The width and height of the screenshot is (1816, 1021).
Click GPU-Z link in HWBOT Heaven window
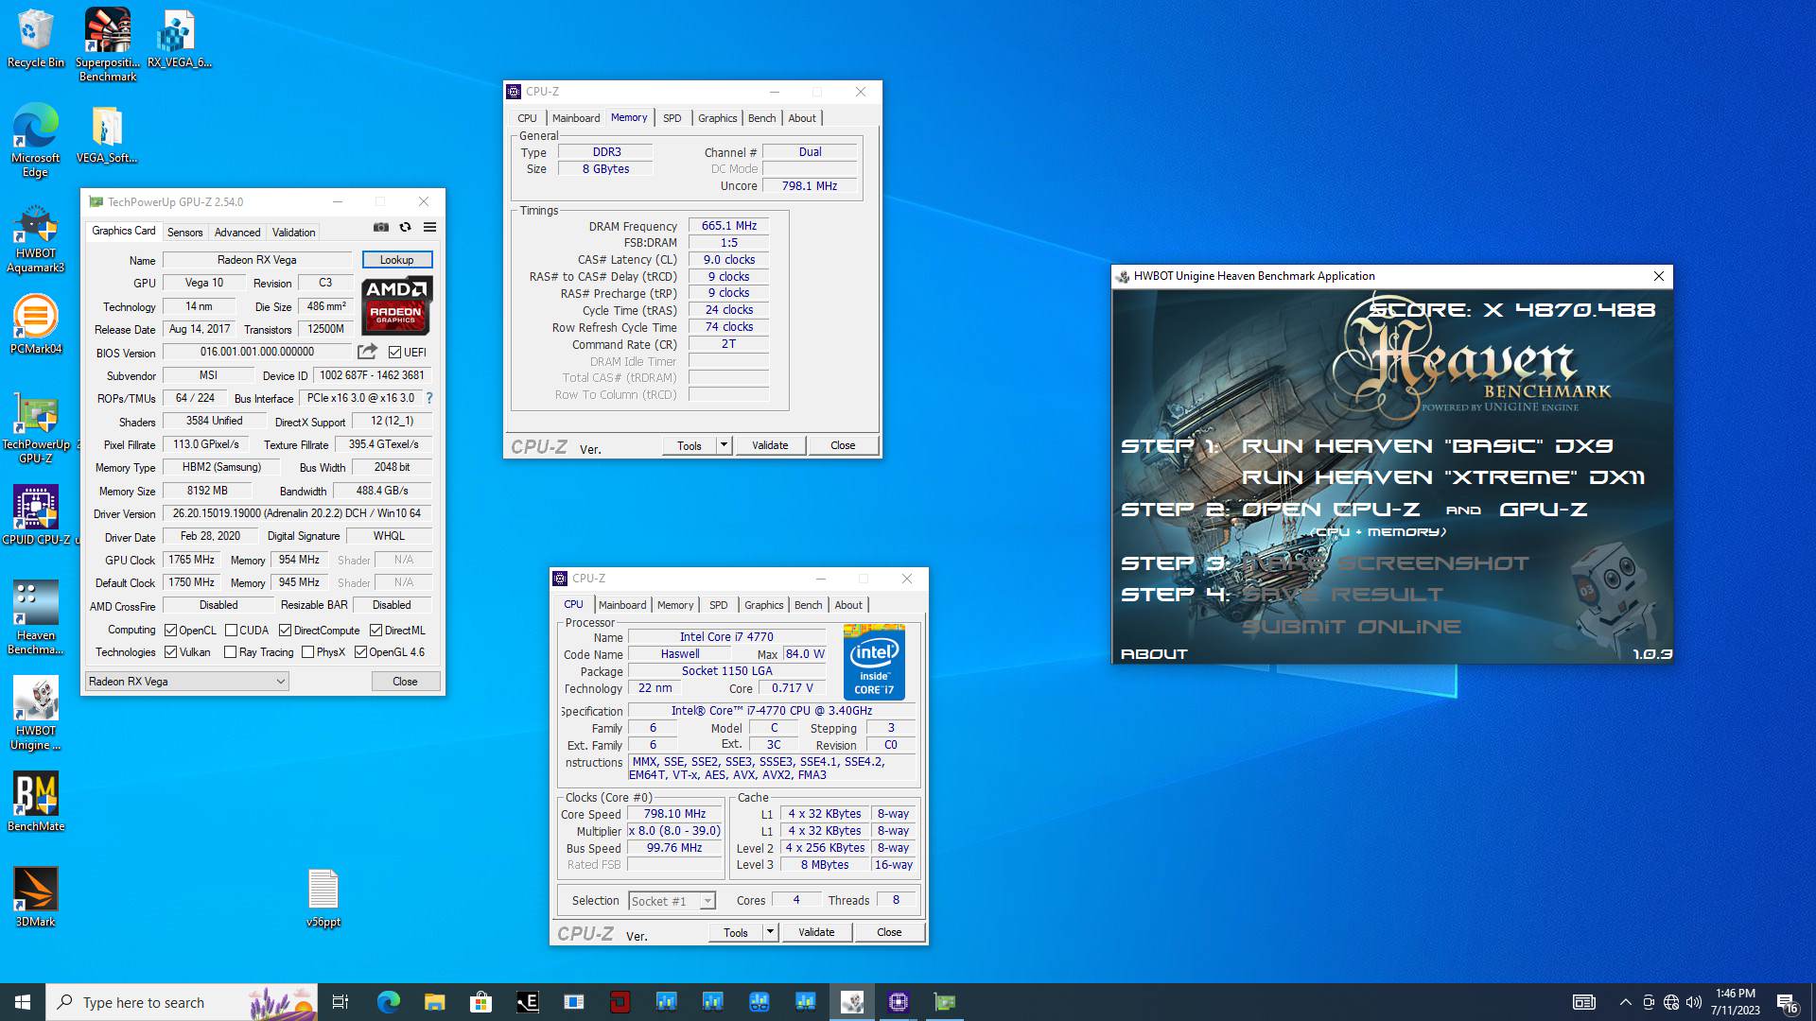point(1544,510)
